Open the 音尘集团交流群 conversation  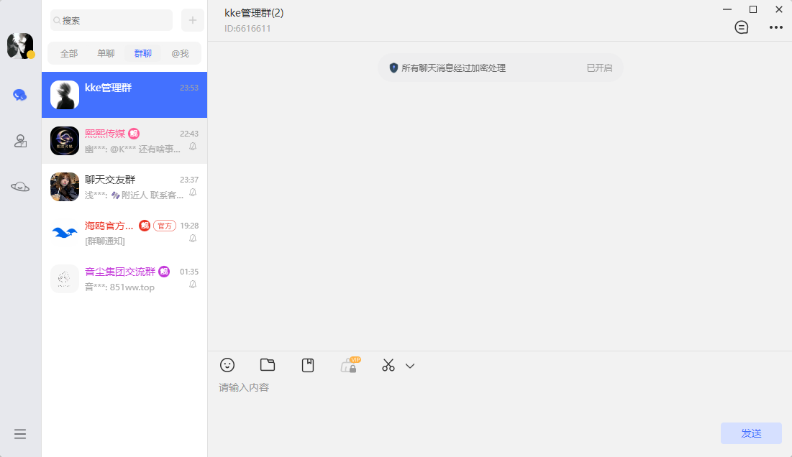click(124, 278)
